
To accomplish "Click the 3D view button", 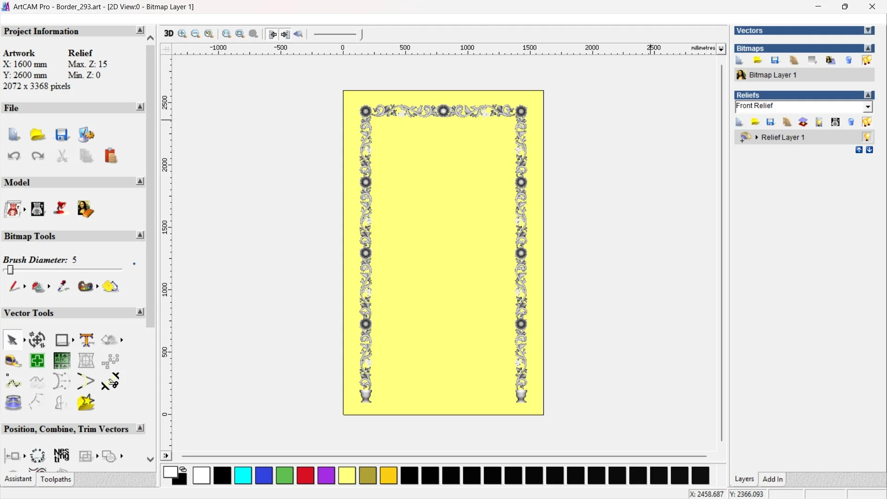I will click(169, 34).
